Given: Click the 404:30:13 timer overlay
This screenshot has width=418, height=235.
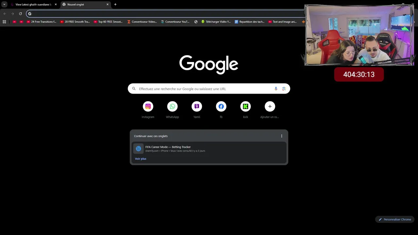Looking at the screenshot, I should pyautogui.click(x=359, y=74).
